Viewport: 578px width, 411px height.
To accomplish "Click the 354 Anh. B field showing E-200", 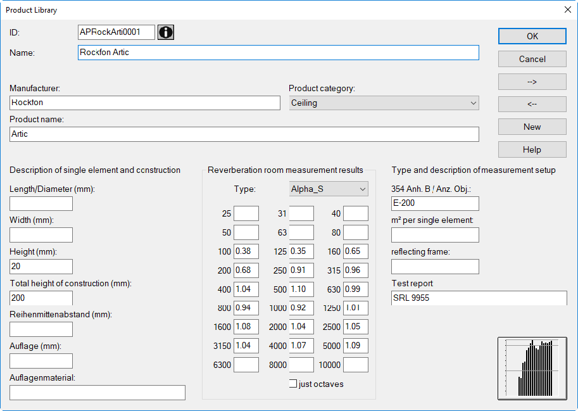I will pyautogui.click(x=435, y=203).
